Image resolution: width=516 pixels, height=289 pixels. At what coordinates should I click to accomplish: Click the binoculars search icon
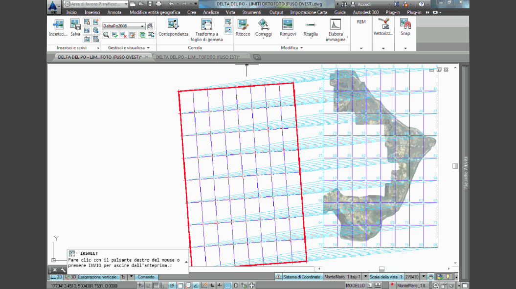[x=344, y=4]
